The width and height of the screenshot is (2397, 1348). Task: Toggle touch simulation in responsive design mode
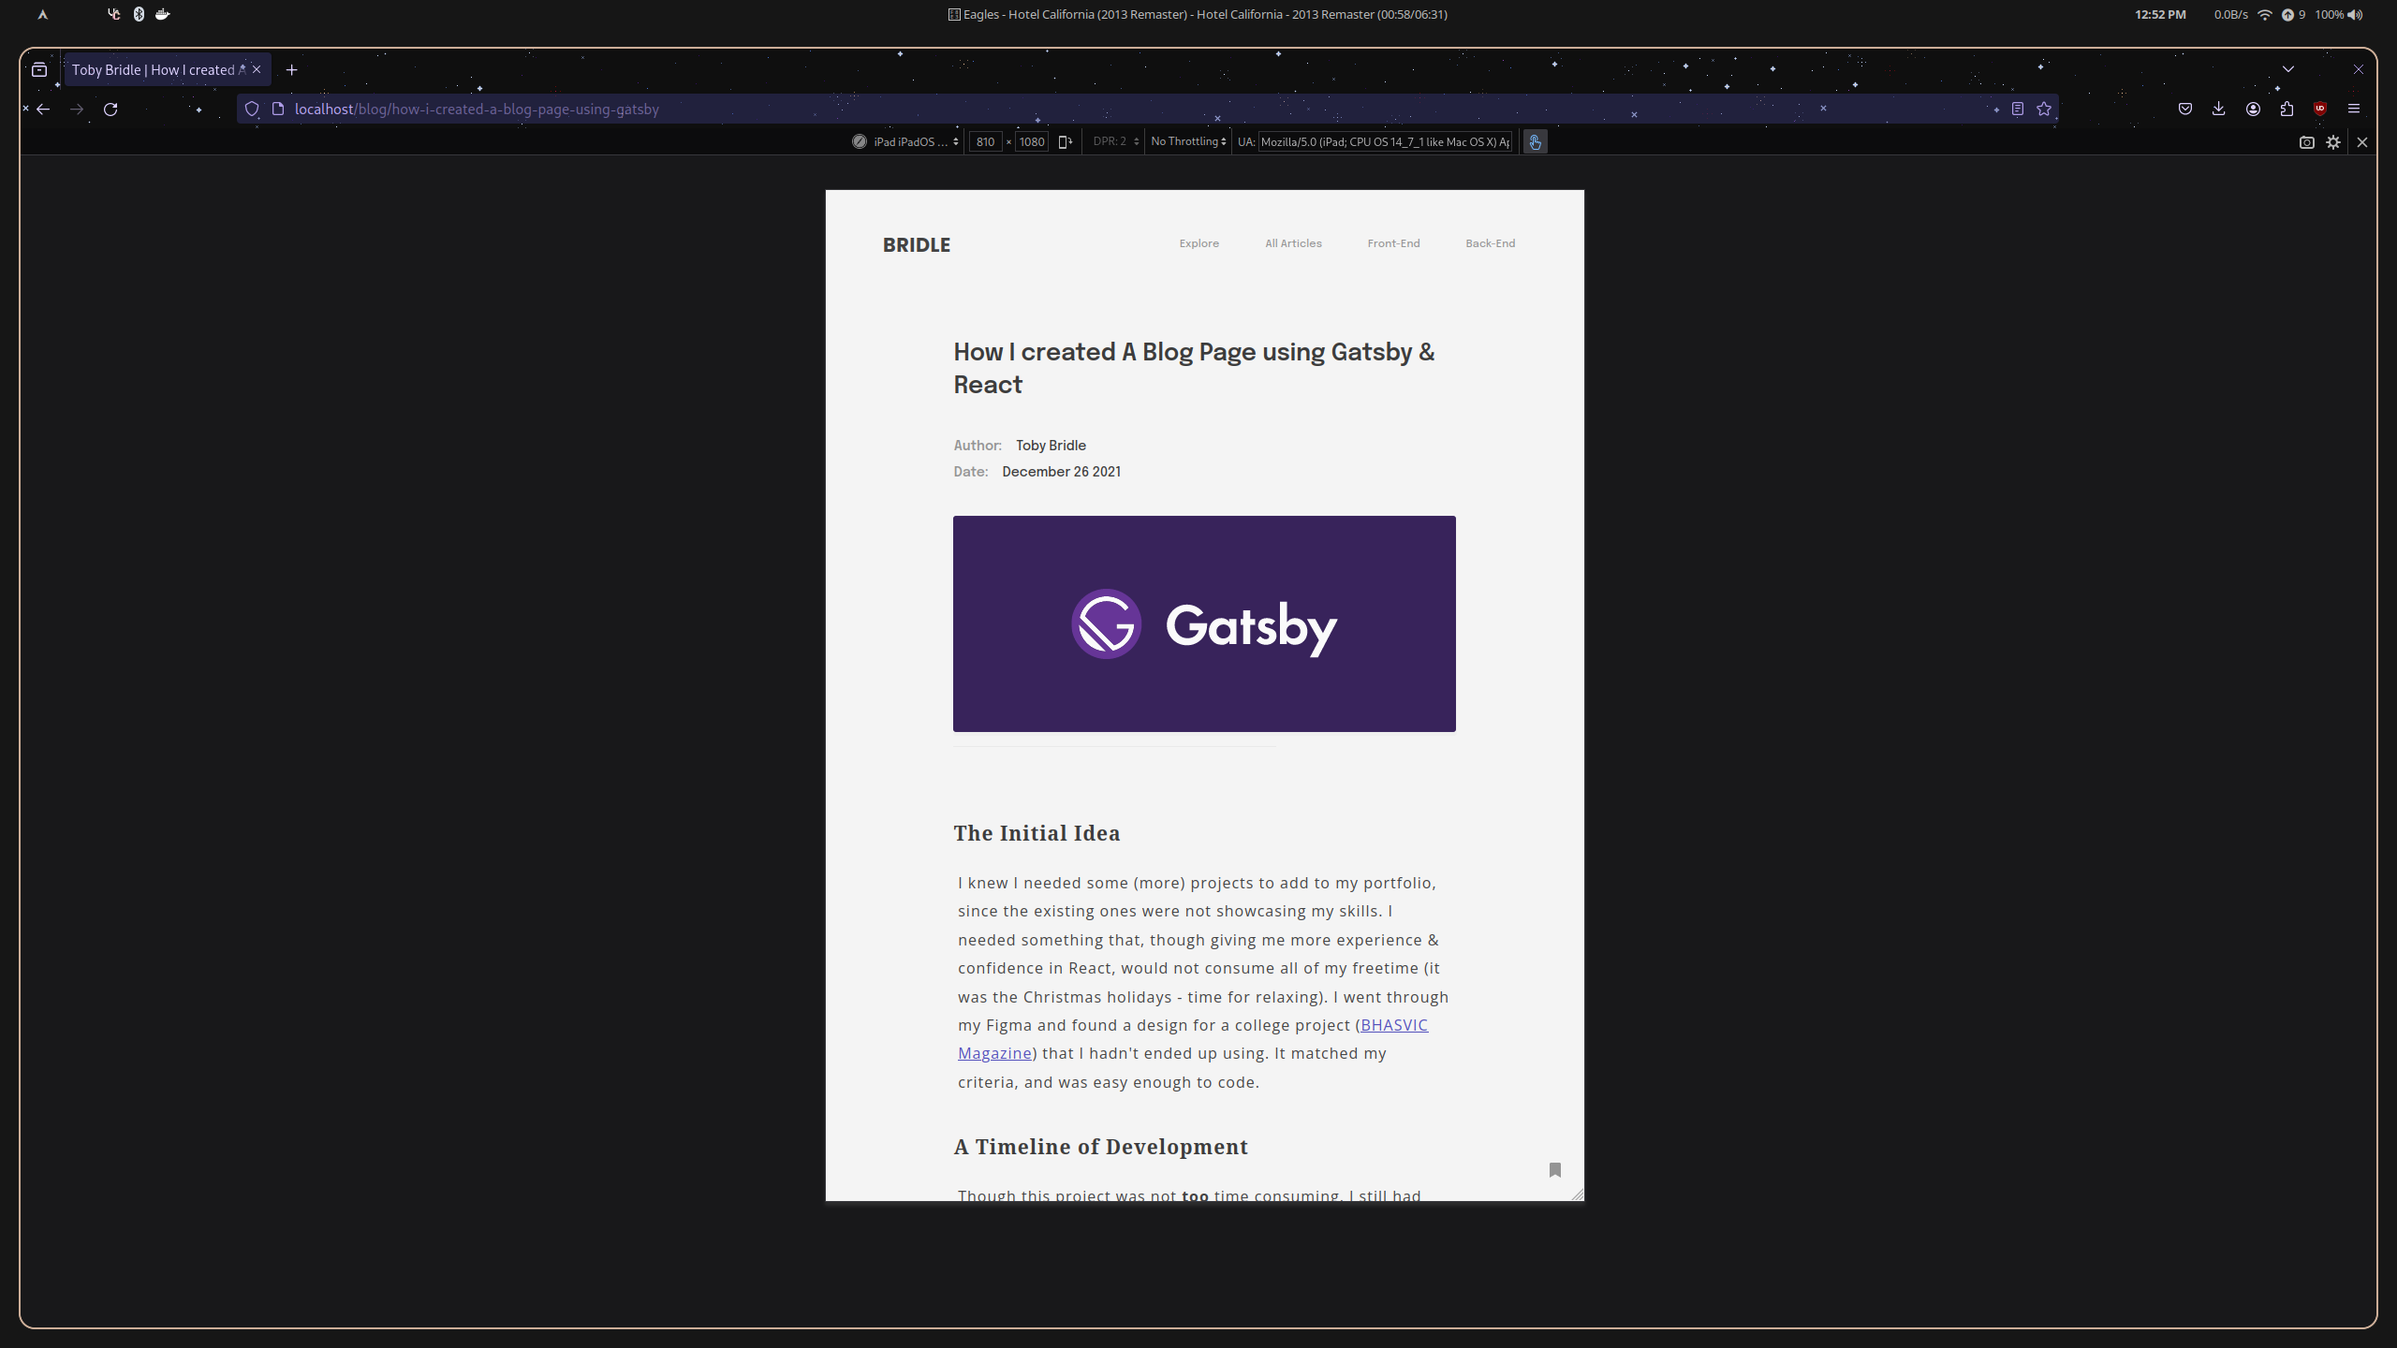click(x=1535, y=142)
